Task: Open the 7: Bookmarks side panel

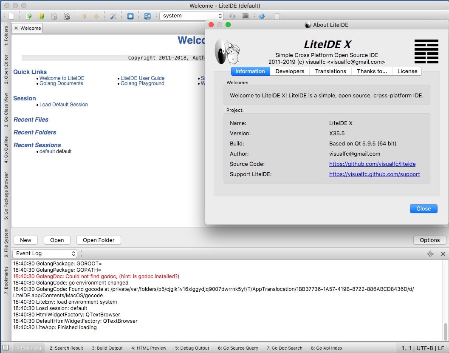Action: point(6,280)
